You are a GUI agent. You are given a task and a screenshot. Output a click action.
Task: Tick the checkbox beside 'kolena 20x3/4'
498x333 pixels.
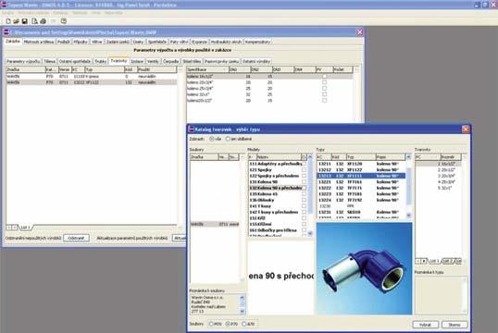point(324,82)
